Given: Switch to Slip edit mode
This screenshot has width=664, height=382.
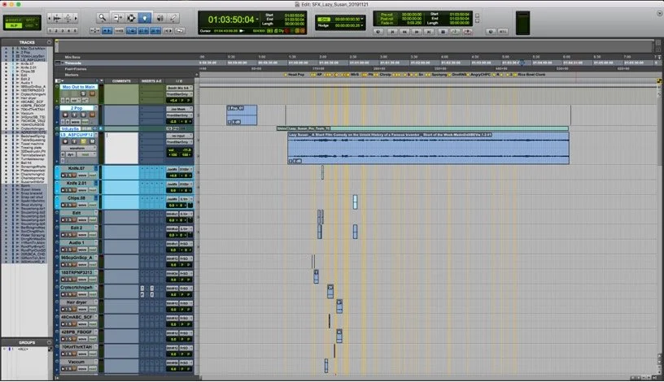Looking at the screenshot, I should (14, 25).
